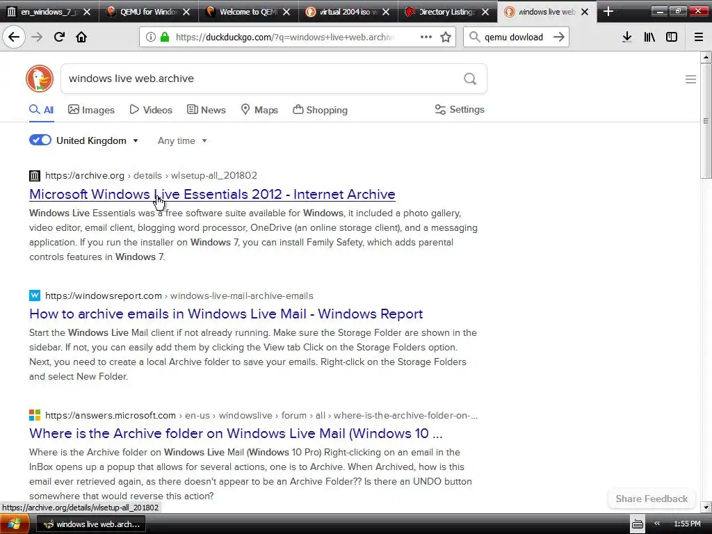Open Microsoft Windows Live Essentials 2012 result
Image resolution: width=712 pixels, height=534 pixels.
pyautogui.click(x=212, y=194)
